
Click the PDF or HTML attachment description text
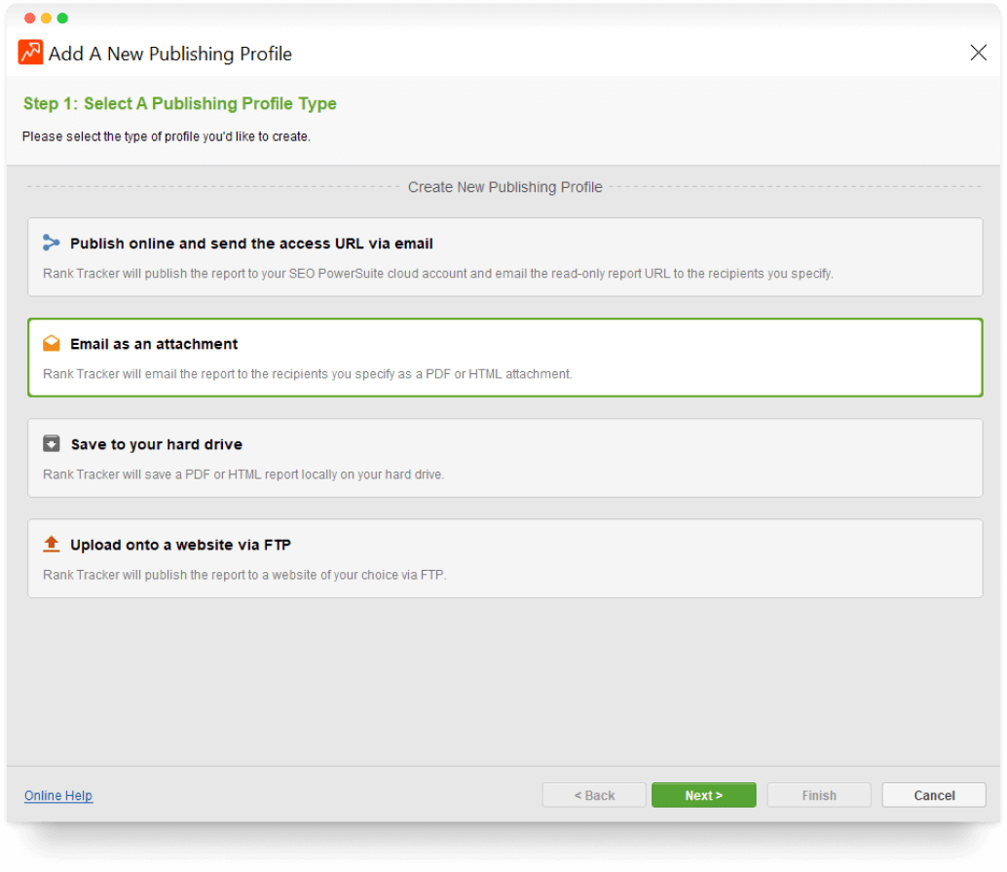tap(307, 374)
